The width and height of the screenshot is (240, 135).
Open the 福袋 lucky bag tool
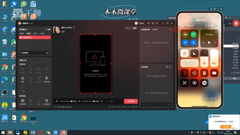(22, 79)
